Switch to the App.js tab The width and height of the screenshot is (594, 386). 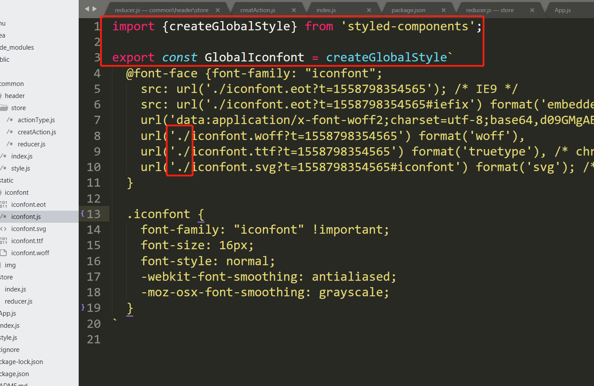pos(562,9)
